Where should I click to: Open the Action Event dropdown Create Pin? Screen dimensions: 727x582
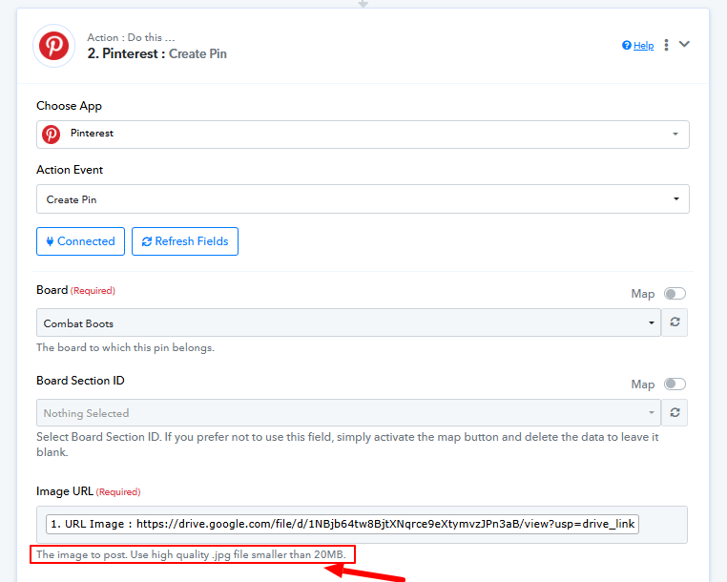click(x=363, y=199)
